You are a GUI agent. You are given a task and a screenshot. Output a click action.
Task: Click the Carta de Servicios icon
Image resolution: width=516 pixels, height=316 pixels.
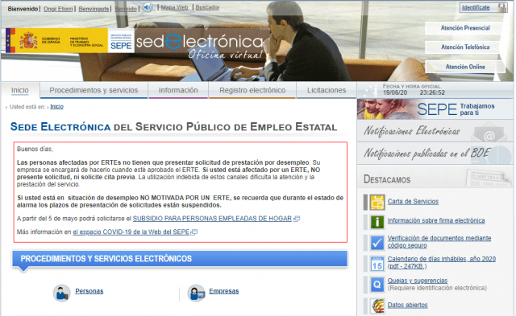377,202
